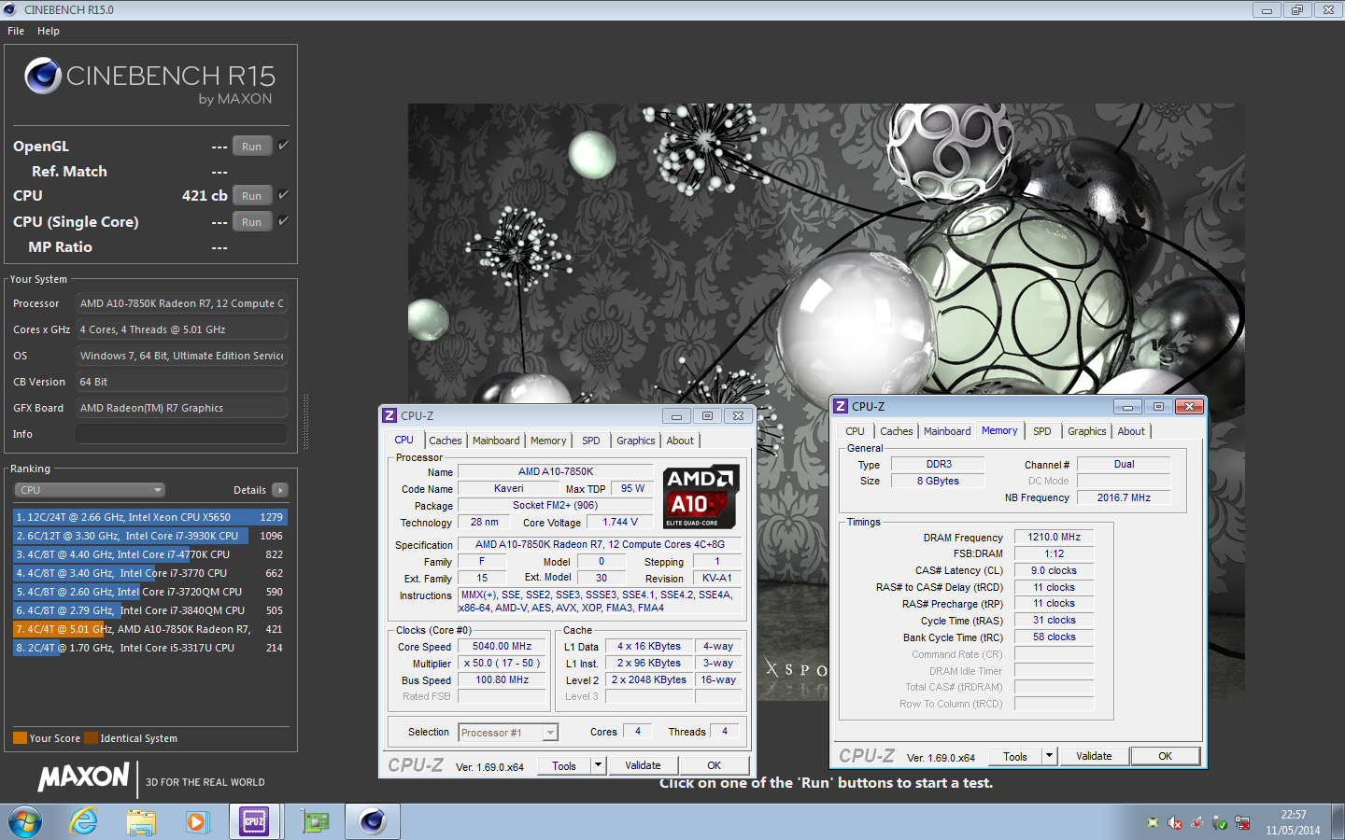Click the Cinebench R15 logo icon
The height and width of the screenshot is (840, 1345).
tap(43, 76)
